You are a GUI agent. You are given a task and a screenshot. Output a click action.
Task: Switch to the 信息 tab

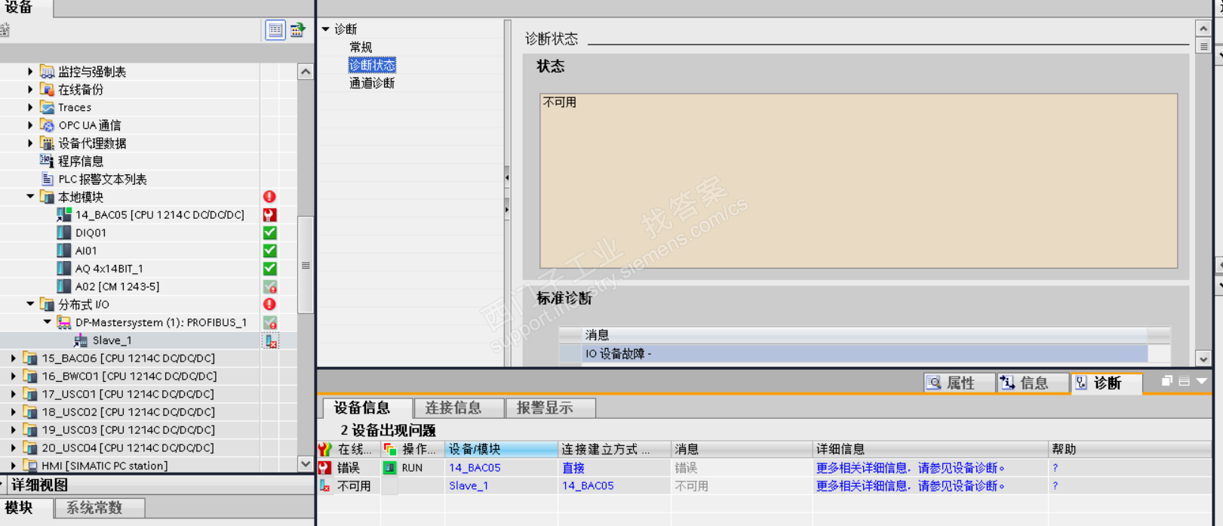pyautogui.click(x=1032, y=383)
